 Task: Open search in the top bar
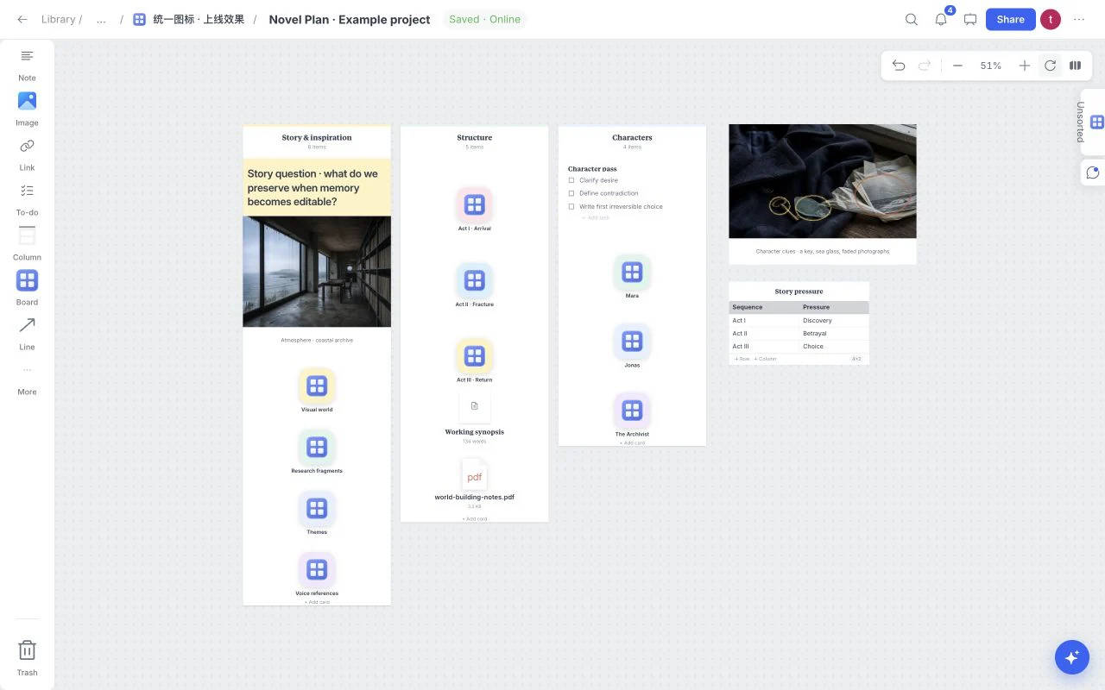912,19
